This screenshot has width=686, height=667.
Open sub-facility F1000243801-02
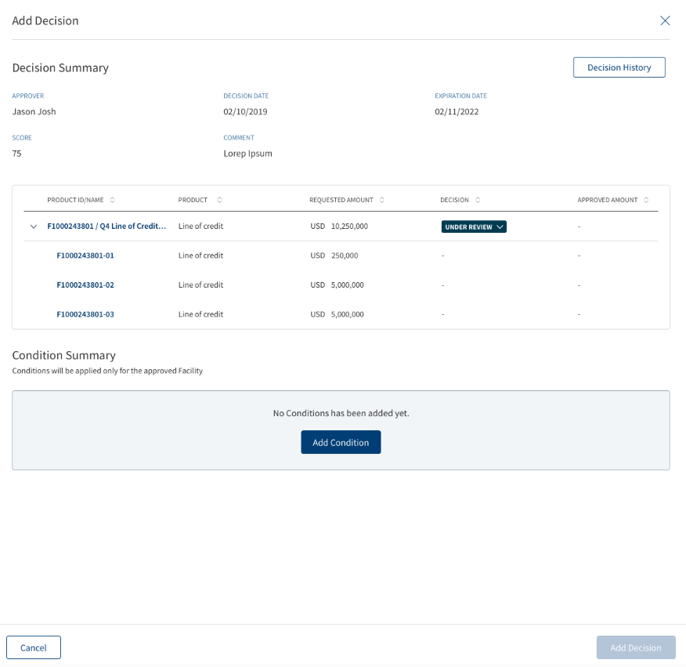85,285
